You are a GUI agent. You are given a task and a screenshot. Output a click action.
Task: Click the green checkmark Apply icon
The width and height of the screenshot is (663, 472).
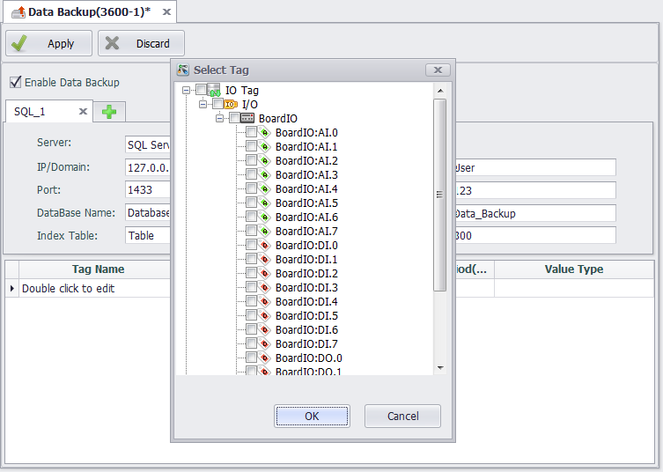[x=19, y=43]
